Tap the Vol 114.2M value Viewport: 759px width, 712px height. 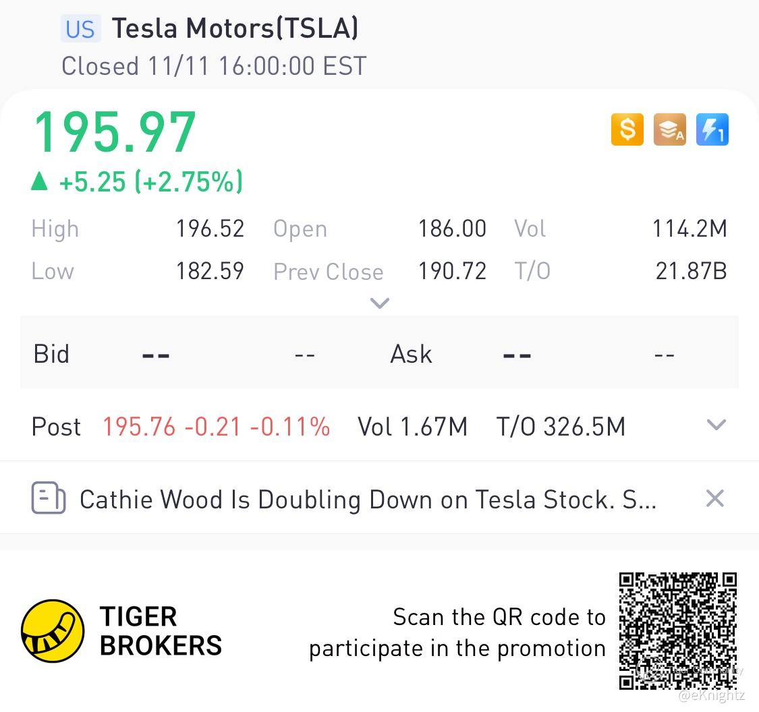point(690,229)
